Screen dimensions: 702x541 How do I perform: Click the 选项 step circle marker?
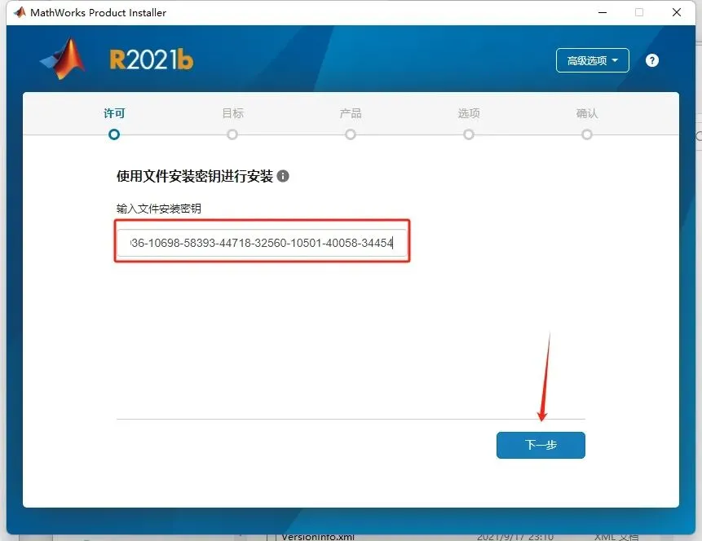469,134
